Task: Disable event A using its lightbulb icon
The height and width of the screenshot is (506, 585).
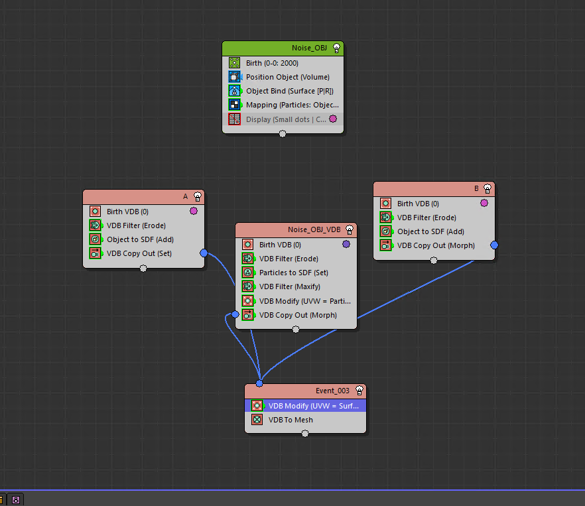Action: (197, 197)
